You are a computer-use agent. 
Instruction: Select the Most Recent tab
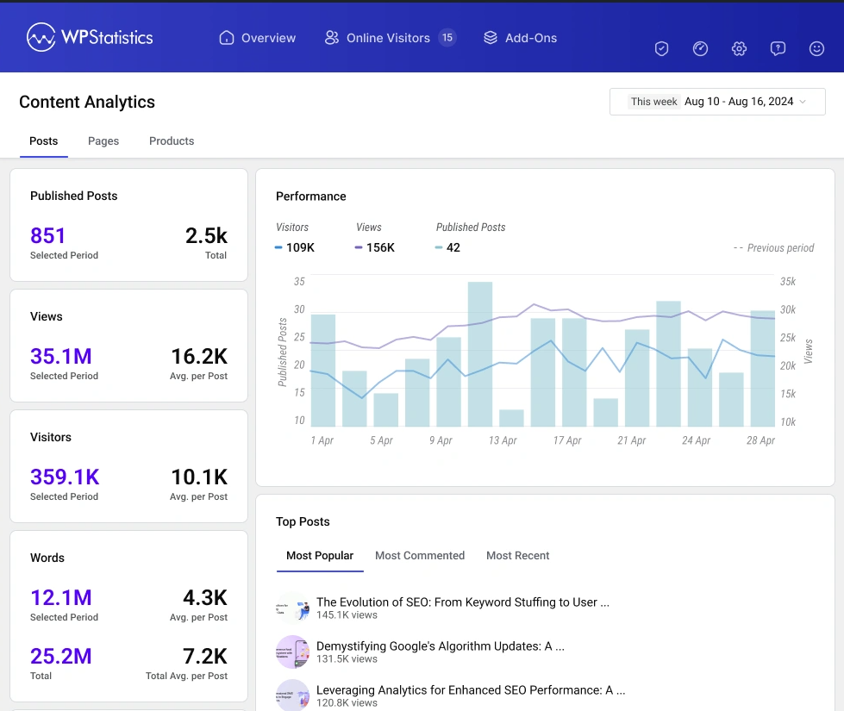coord(518,556)
